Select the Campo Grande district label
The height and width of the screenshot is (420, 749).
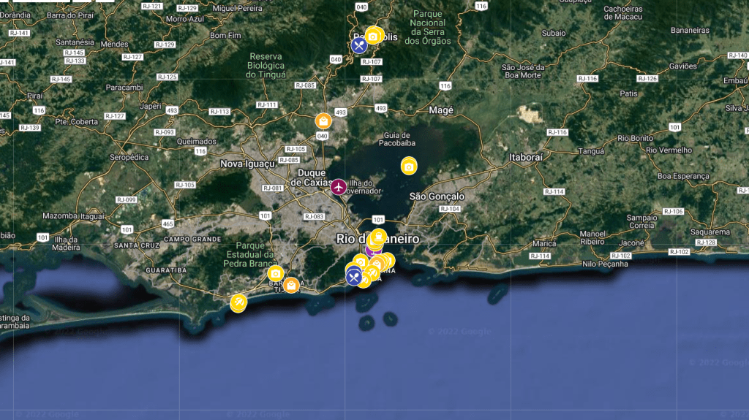click(192, 239)
